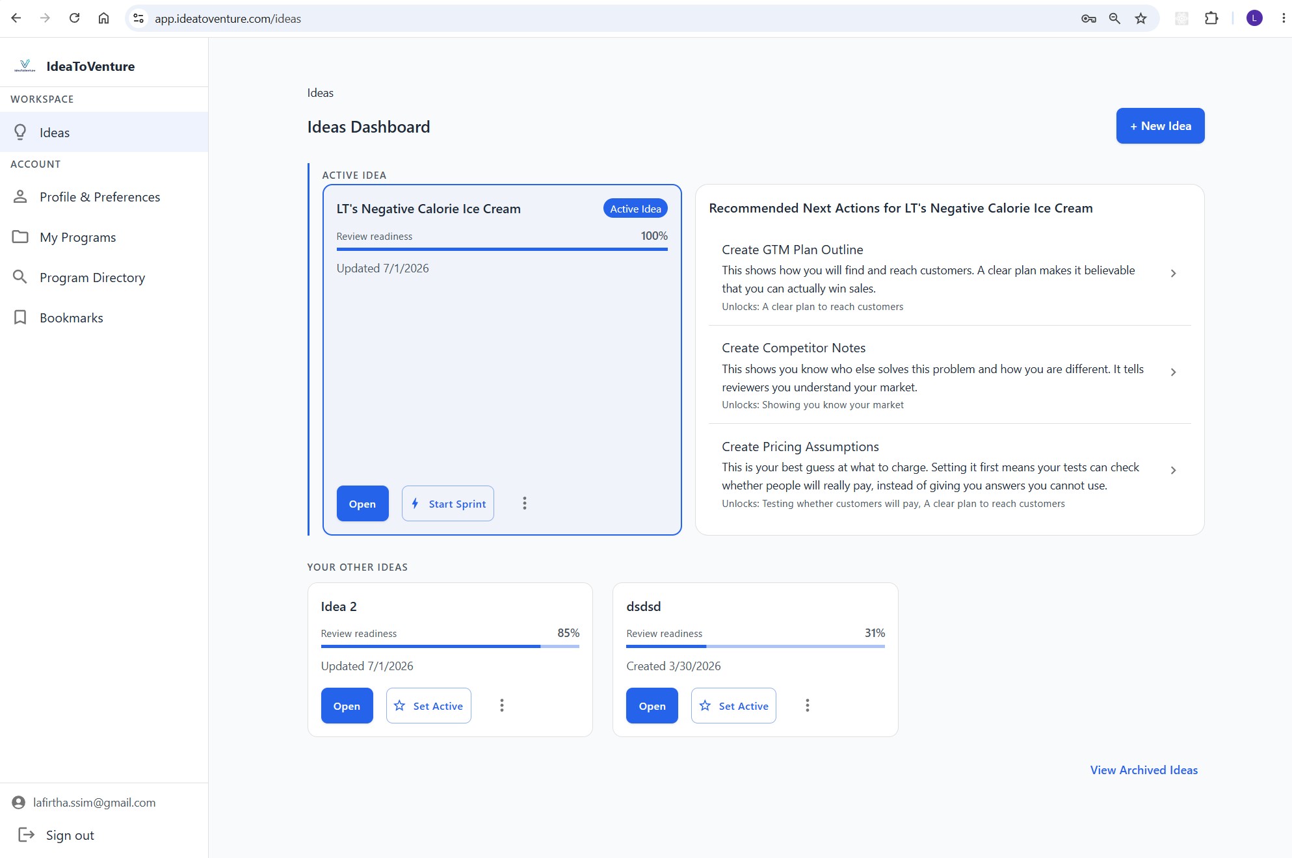Click the browser back arrow
The width and height of the screenshot is (1292, 858).
16,18
